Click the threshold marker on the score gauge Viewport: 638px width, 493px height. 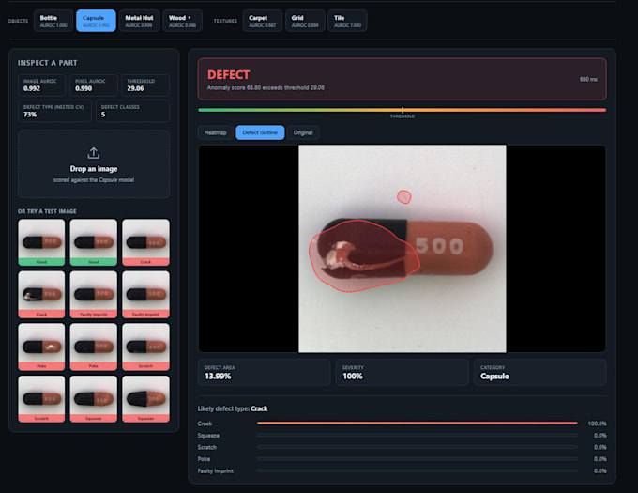pos(403,110)
